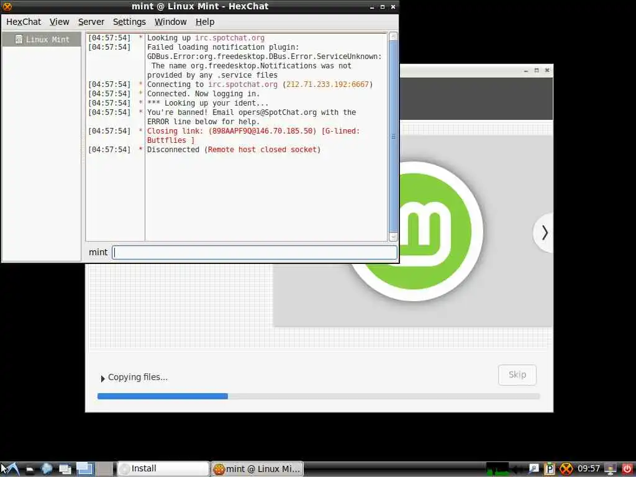The height and width of the screenshot is (477, 636).
Task: Open the Help menu
Action: click(205, 22)
